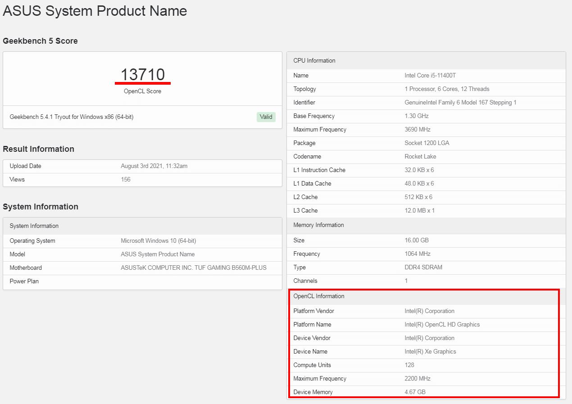Click the Upload Date row label
The image size is (572, 404).
point(25,166)
